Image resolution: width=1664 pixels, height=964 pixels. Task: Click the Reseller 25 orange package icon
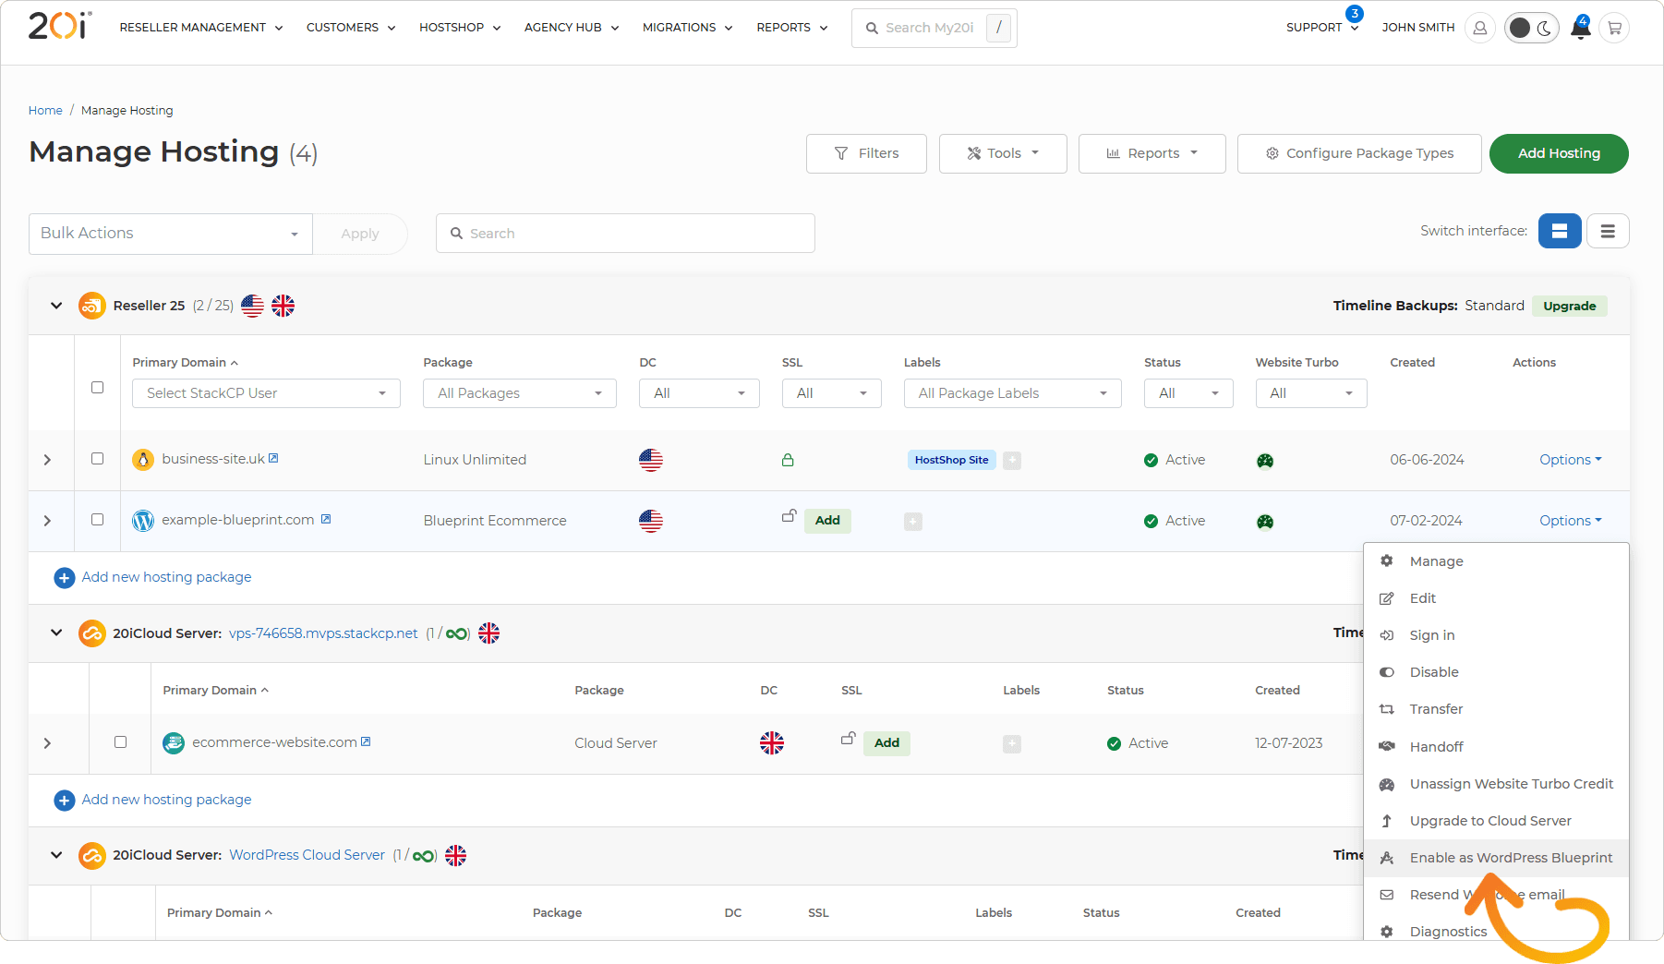click(92, 306)
